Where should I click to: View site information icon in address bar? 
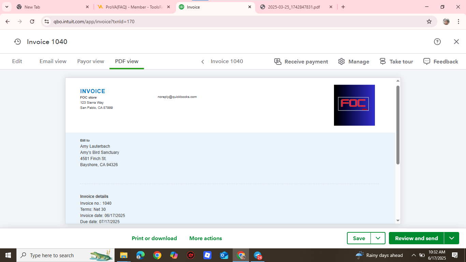tap(47, 21)
